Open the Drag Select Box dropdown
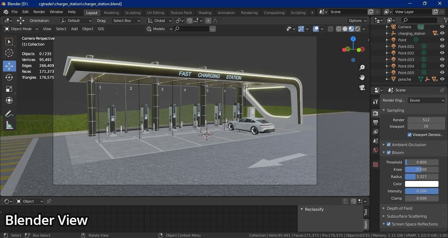Screen dimensions: 448x238 click(126, 21)
